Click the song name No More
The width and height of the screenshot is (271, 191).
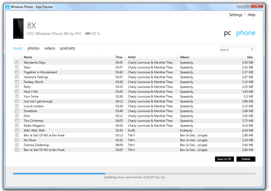tap(30, 140)
